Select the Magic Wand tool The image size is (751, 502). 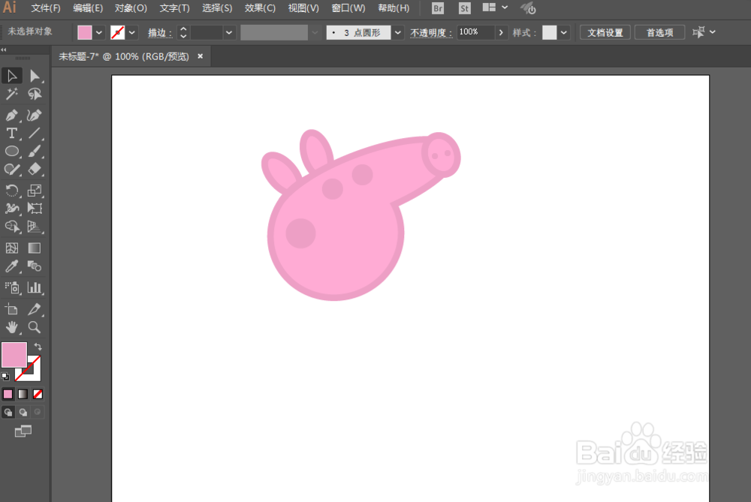pyautogui.click(x=11, y=94)
